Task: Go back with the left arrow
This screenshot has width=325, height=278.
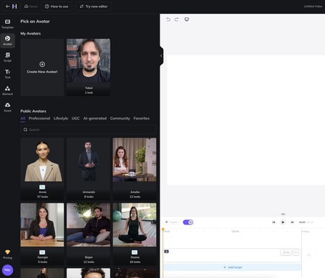Action: [x=7, y=7]
